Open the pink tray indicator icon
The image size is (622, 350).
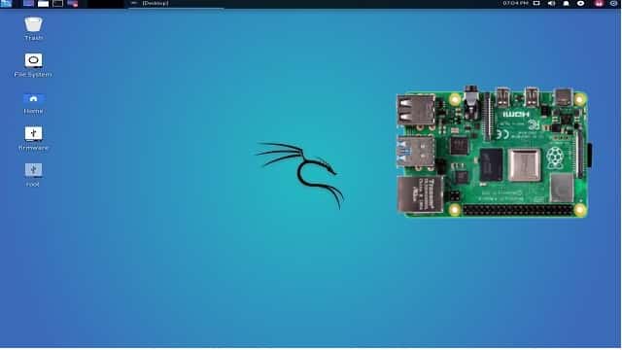[x=599, y=3]
